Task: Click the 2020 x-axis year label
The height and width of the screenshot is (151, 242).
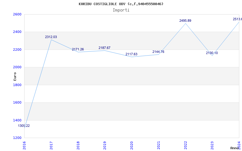Action: click(132, 146)
